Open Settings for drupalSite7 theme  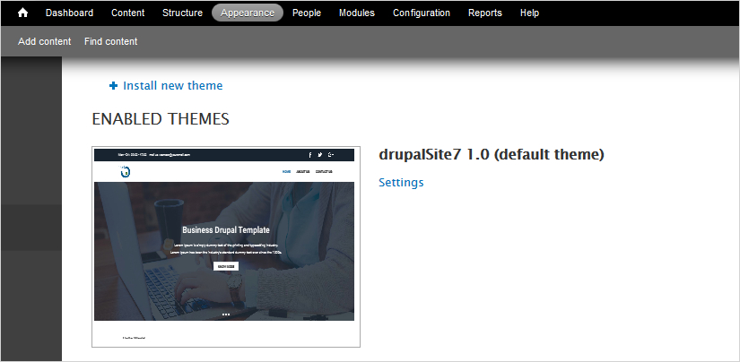click(x=401, y=183)
